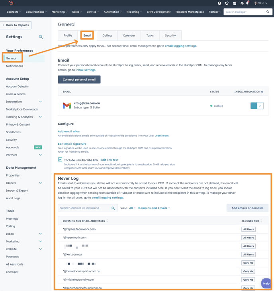
Task: Open the Marketing navigation dropdown
Action: click(x=59, y=12)
